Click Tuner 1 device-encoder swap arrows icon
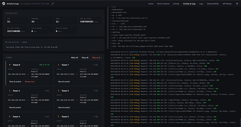This screenshot has width=241, height=127. pos(77,74)
